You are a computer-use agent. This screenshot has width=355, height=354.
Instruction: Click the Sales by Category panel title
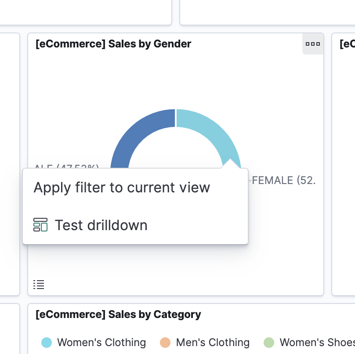tap(118, 314)
